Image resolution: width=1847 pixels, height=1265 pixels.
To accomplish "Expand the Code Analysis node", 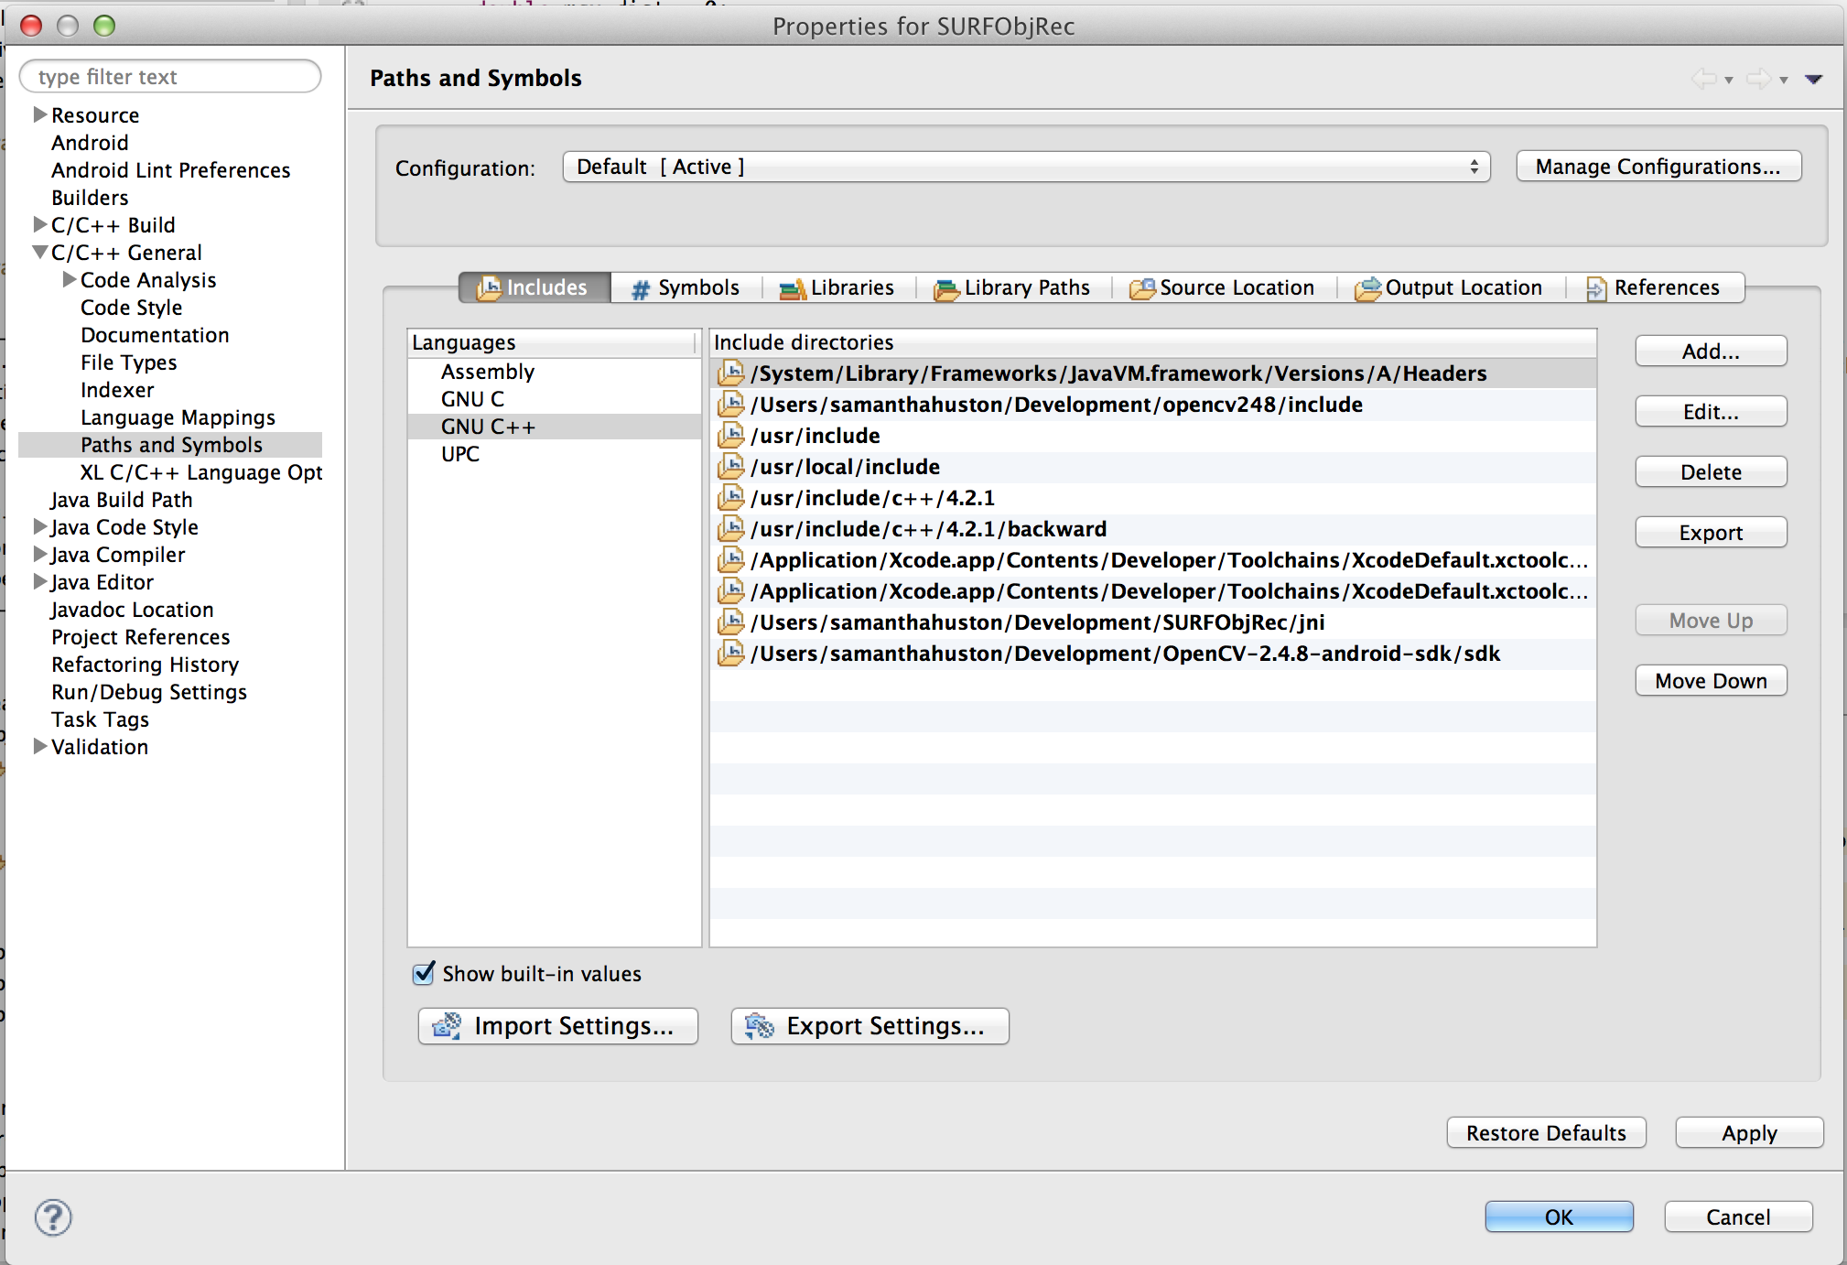I will tap(70, 279).
